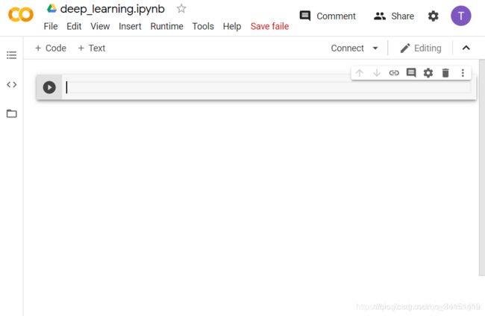
Task: Open the Help menu
Action: click(232, 27)
